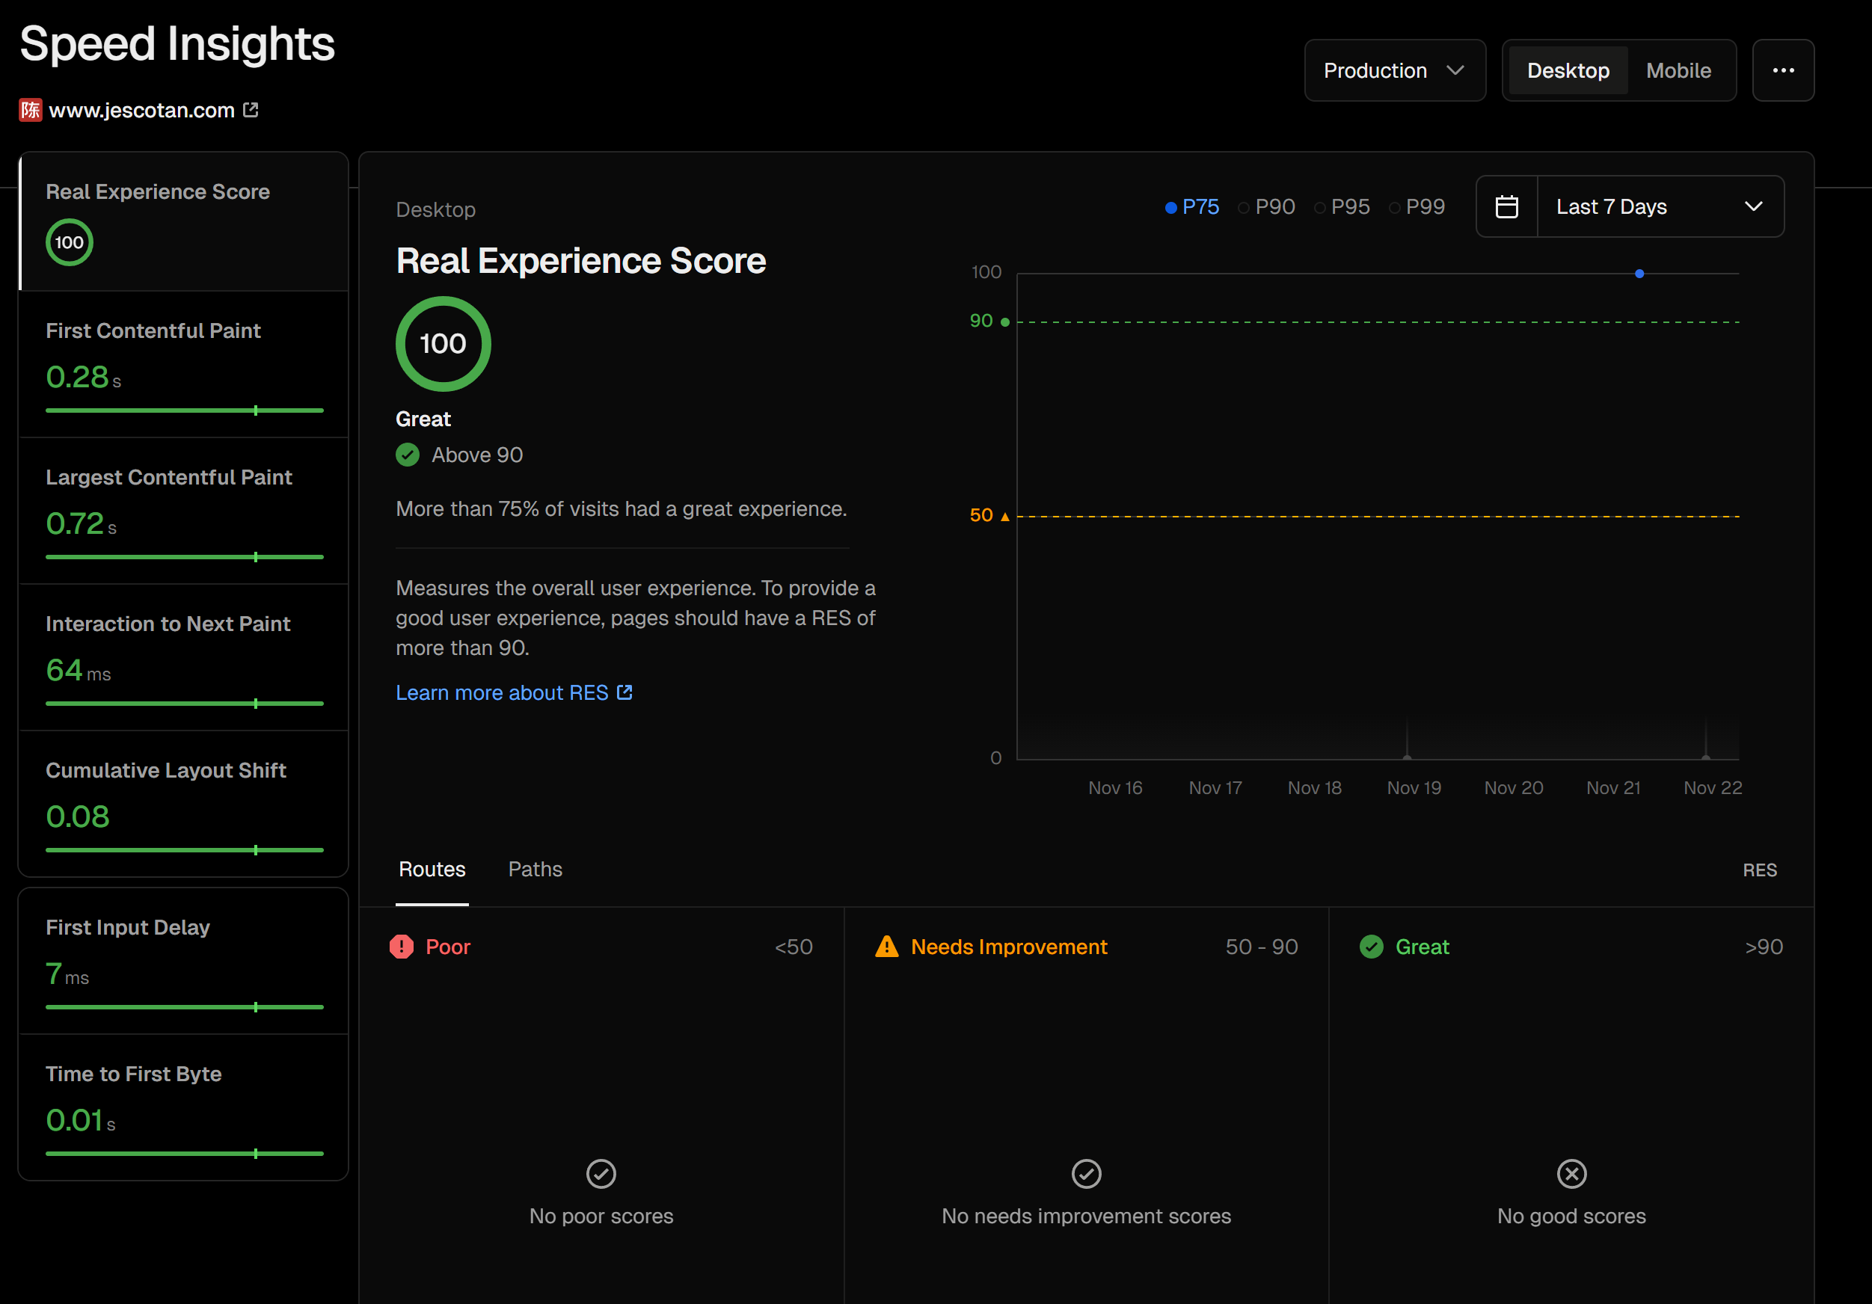Click the 'No good scores' crossed circle icon
This screenshot has width=1872, height=1304.
pos(1571,1174)
